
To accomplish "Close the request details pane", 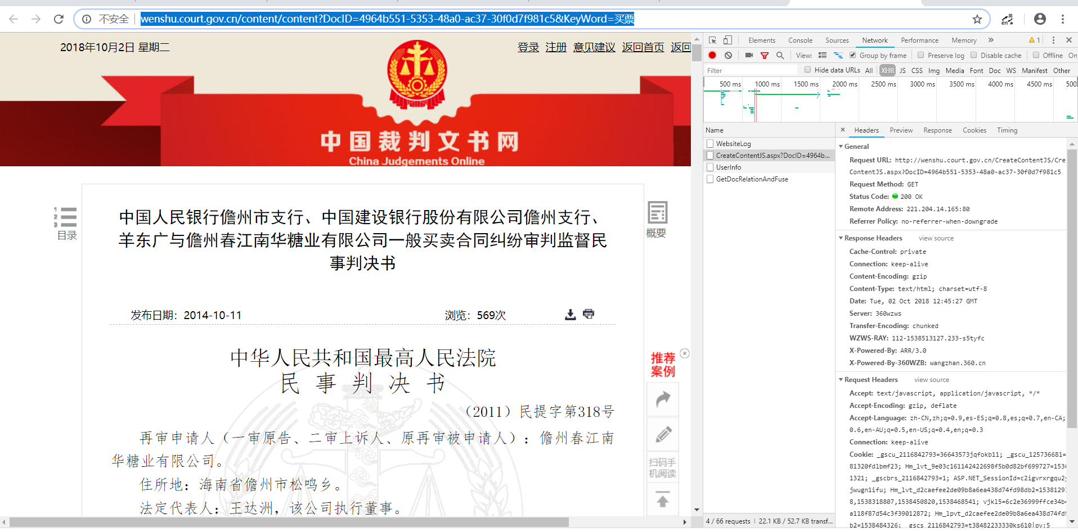I will 843,130.
